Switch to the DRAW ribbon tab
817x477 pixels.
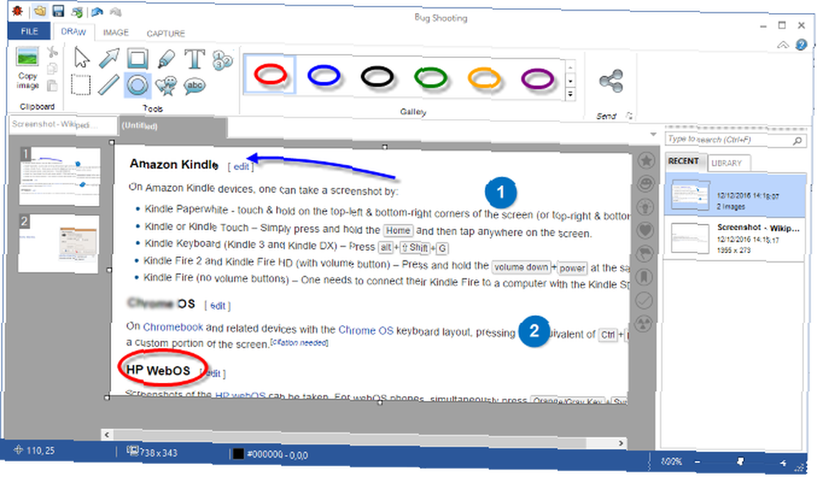(x=74, y=32)
